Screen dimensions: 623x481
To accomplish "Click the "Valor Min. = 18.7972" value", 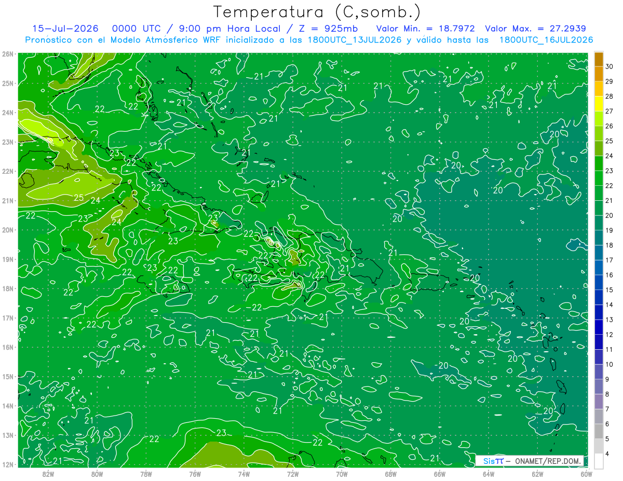I will click(x=426, y=29).
